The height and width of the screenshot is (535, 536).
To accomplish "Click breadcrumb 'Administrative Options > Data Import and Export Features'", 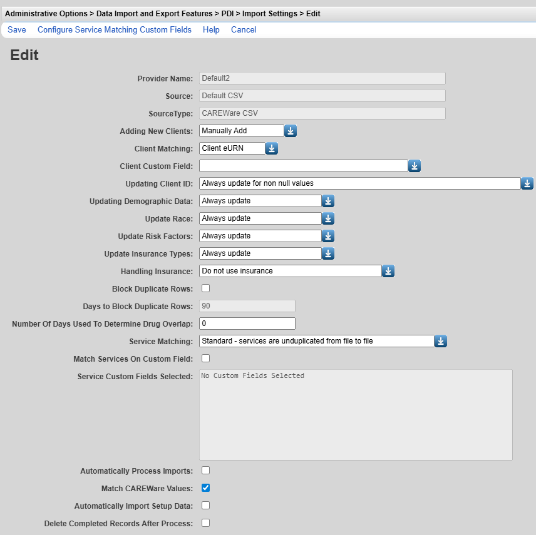I will [109, 14].
